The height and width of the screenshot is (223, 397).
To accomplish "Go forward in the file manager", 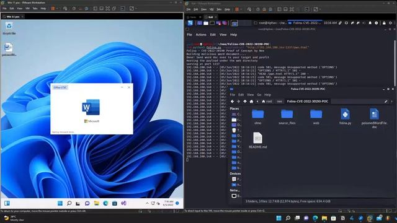I will (238, 102).
